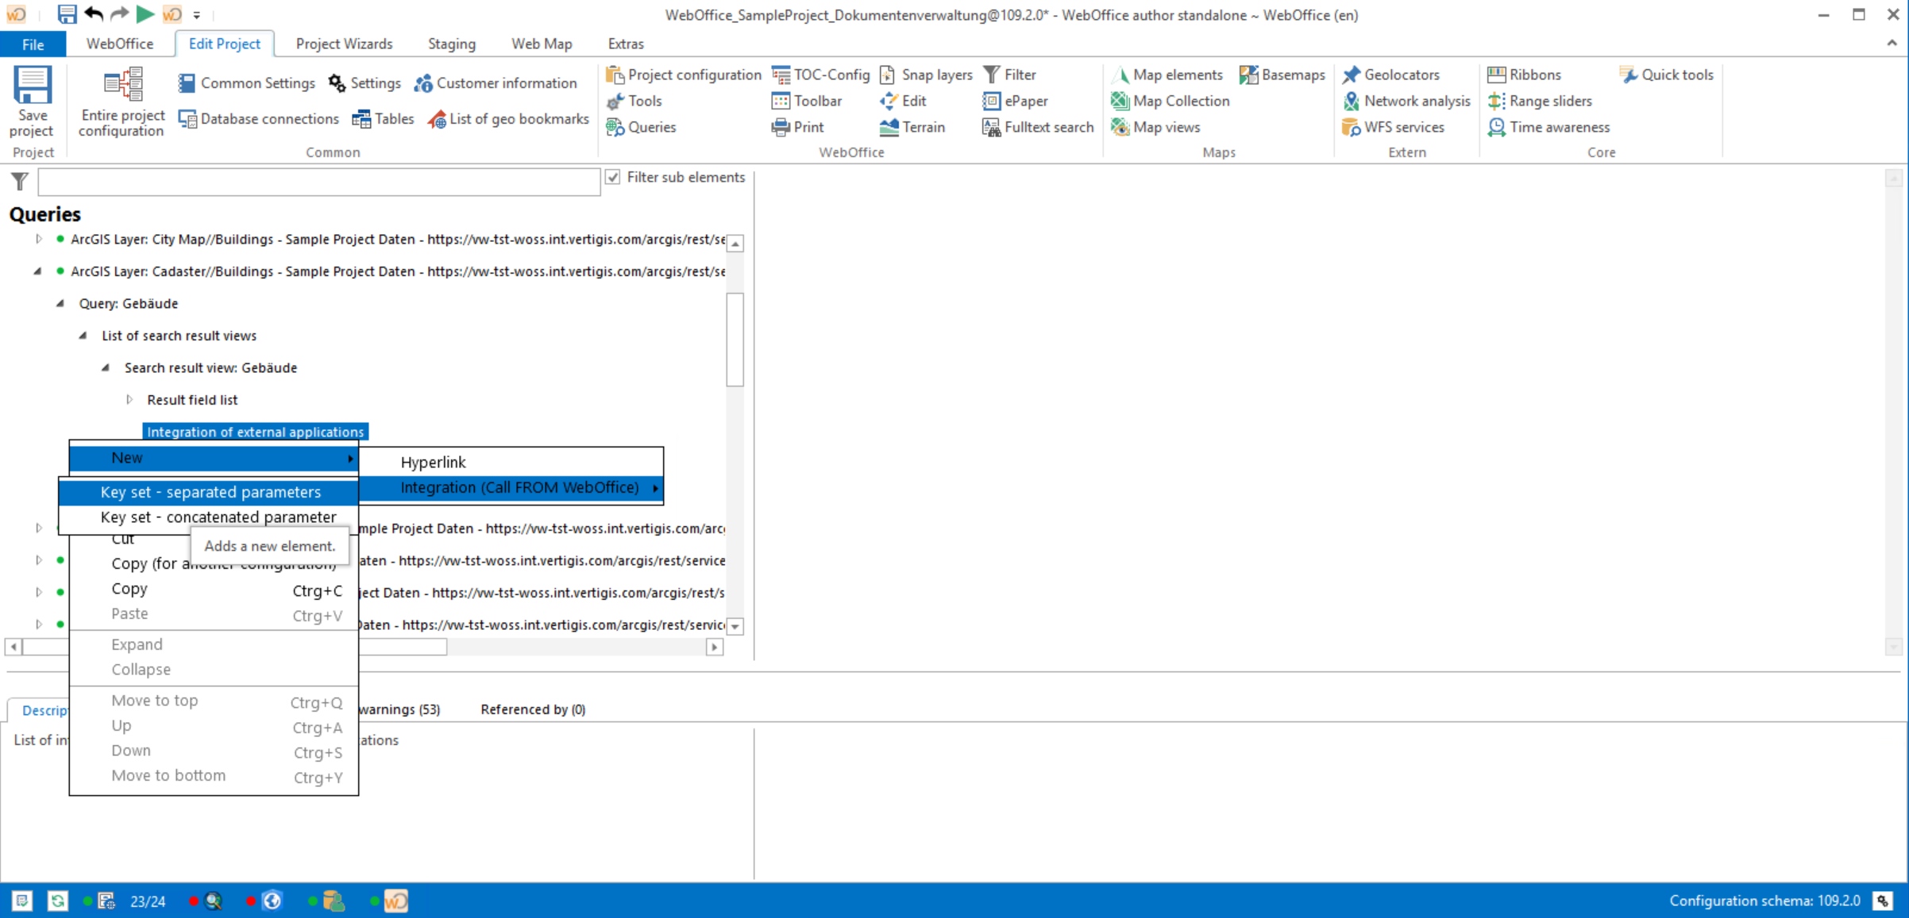Screen dimensions: 1909x918
Task: Switch to the Referenced by (0) tab
Action: point(532,709)
